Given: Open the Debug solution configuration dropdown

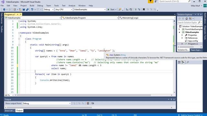Looking at the screenshot, I should click(x=49, y=9).
